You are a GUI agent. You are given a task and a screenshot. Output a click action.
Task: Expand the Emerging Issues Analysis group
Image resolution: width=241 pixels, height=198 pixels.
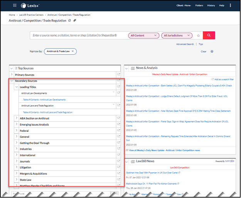point(17,124)
